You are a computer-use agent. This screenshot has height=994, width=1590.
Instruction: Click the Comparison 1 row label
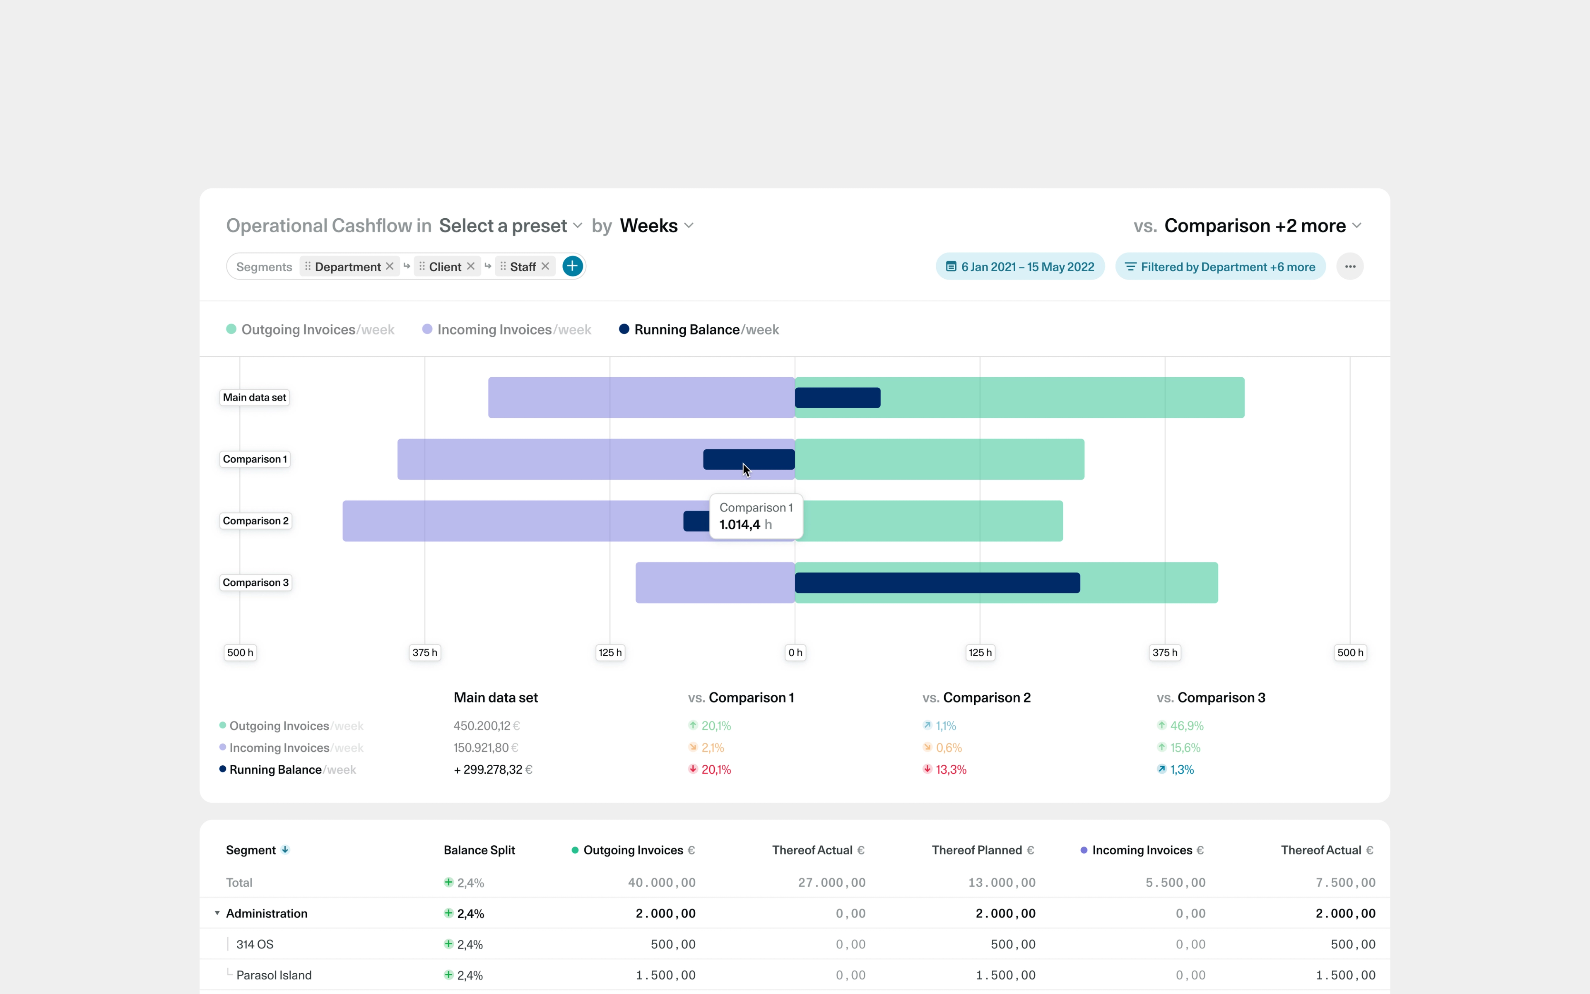point(255,459)
